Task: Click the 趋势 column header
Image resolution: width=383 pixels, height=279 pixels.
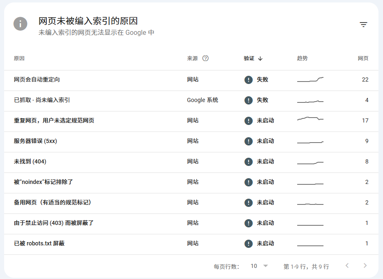Action: point(303,58)
